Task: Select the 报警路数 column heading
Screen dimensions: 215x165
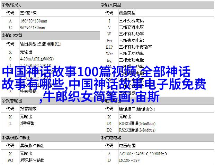Action: coord(28,108)
